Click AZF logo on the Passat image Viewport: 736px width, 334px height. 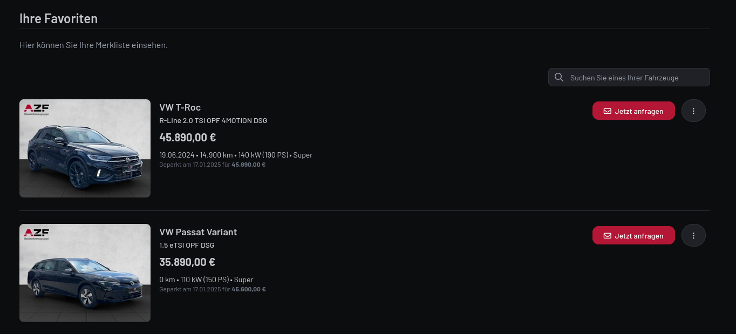click(x=37, y=234)
